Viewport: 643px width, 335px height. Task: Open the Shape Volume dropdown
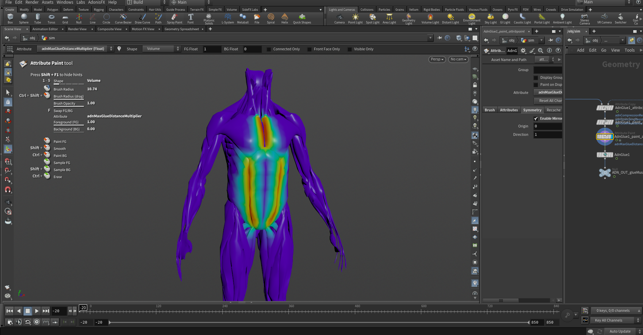162,49
